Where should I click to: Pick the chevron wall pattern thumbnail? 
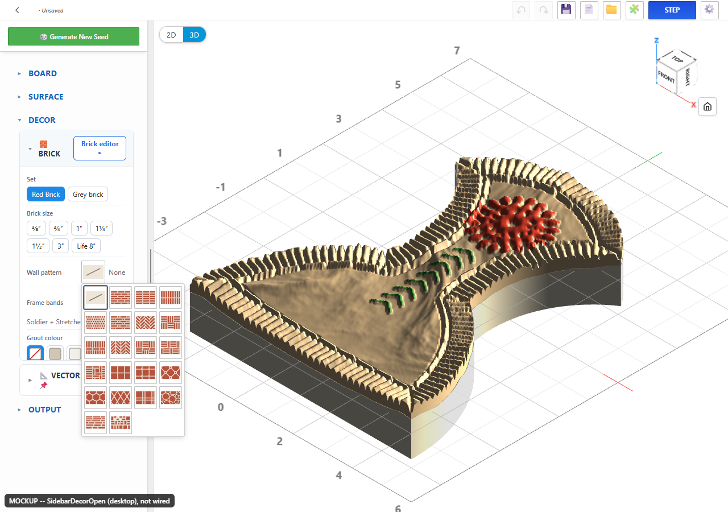(x=121, y=348)
